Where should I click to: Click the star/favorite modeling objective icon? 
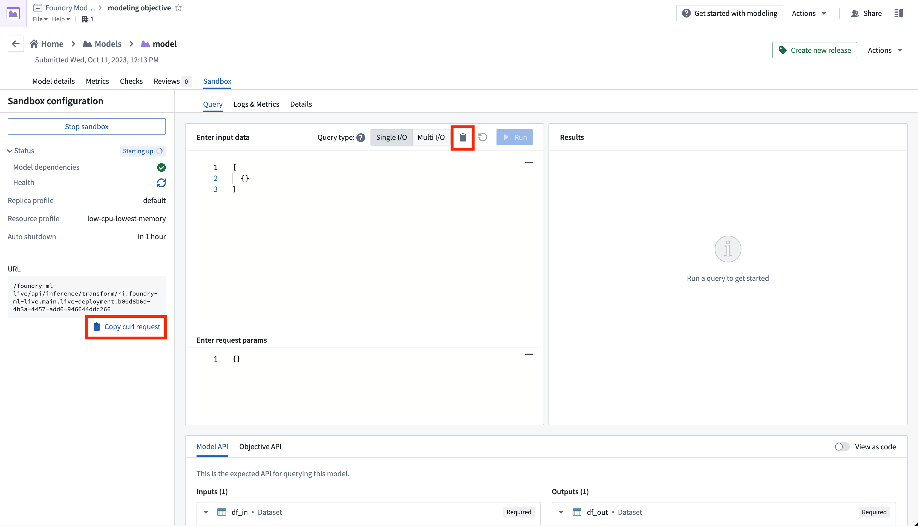pos(181,8)
